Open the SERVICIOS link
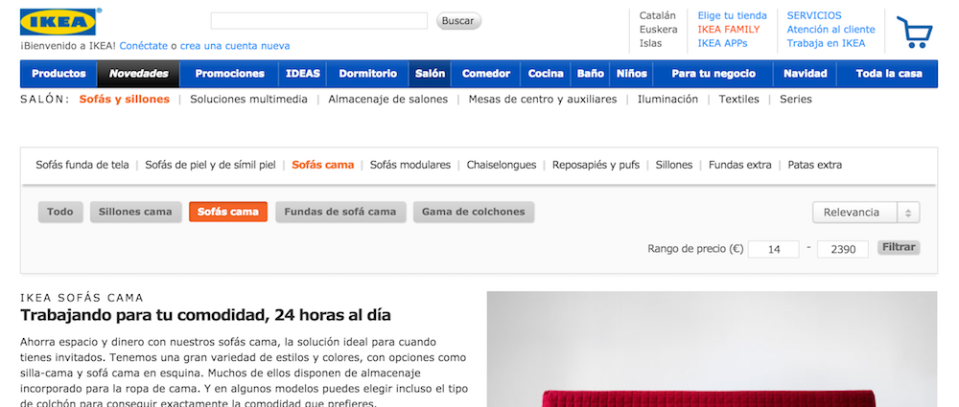The height and width of the screenshot is (407, 959). (814, 16)
